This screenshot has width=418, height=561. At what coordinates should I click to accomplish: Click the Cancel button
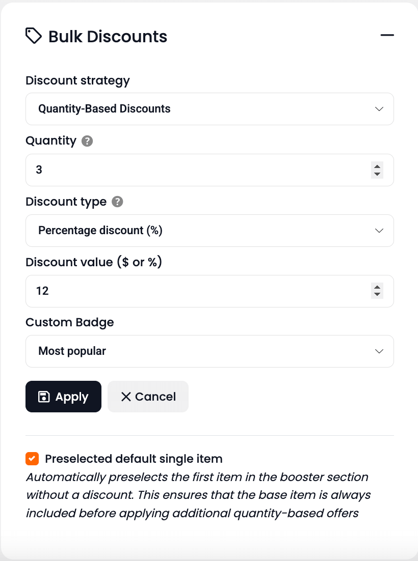click(148, 397)
